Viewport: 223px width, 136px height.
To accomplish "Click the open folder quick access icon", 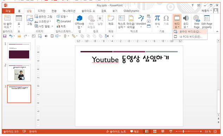I will click(19, 36).
